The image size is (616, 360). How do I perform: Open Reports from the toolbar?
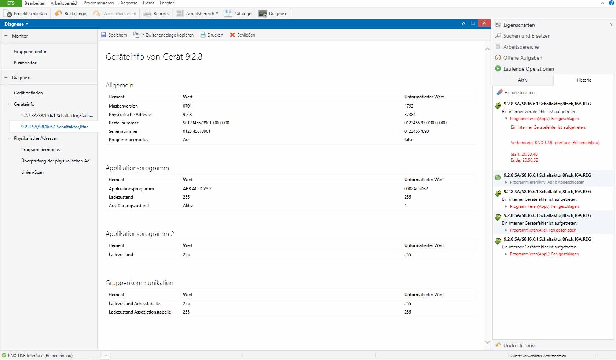click(156, 14)
